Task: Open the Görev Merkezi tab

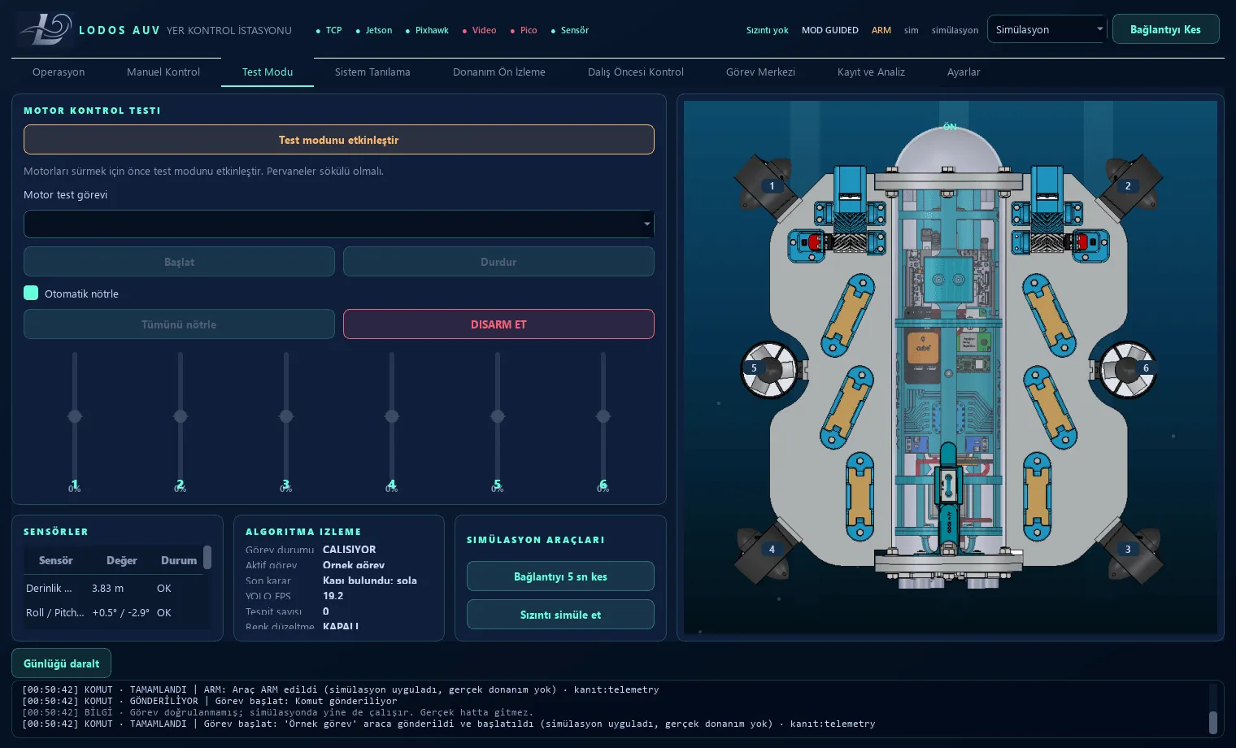Action: [760, 72]
